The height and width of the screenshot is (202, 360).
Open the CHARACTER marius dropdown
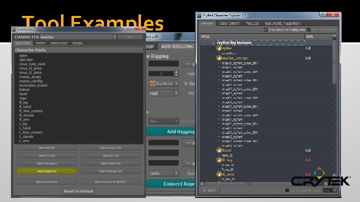[x=78, y=37]
